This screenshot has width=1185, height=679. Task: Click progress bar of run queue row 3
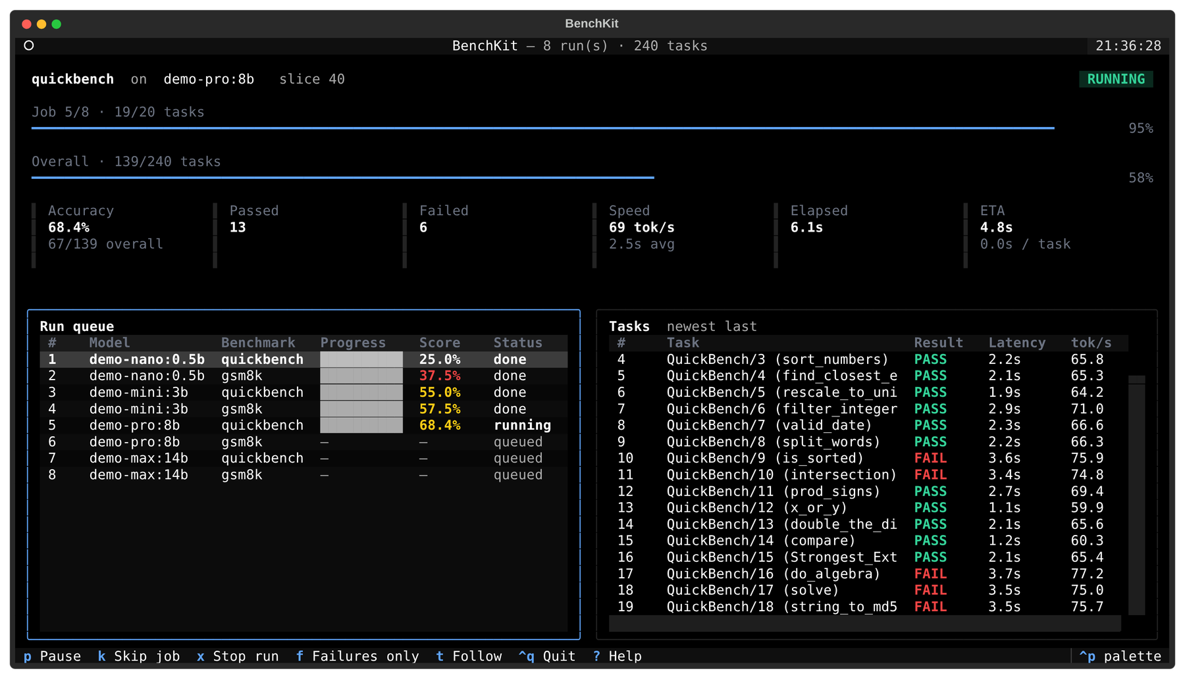[x=361, y=392]
